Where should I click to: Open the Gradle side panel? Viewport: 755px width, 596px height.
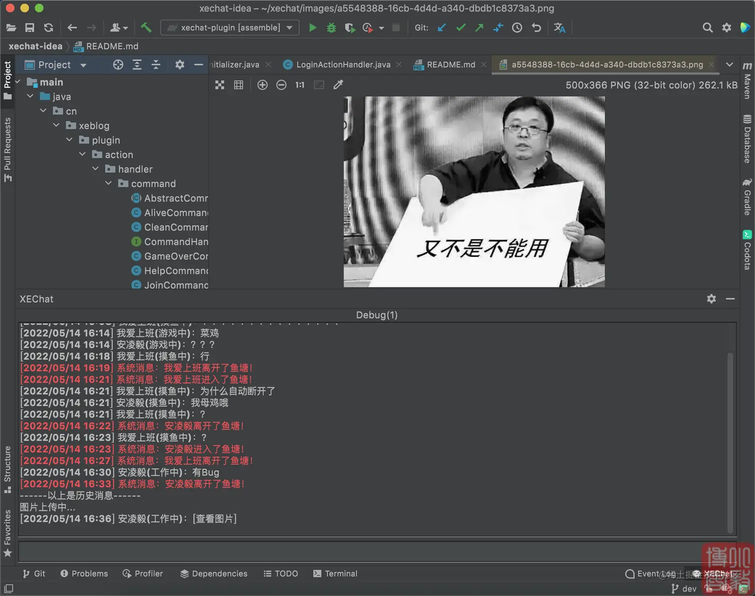tap(747, 197)
